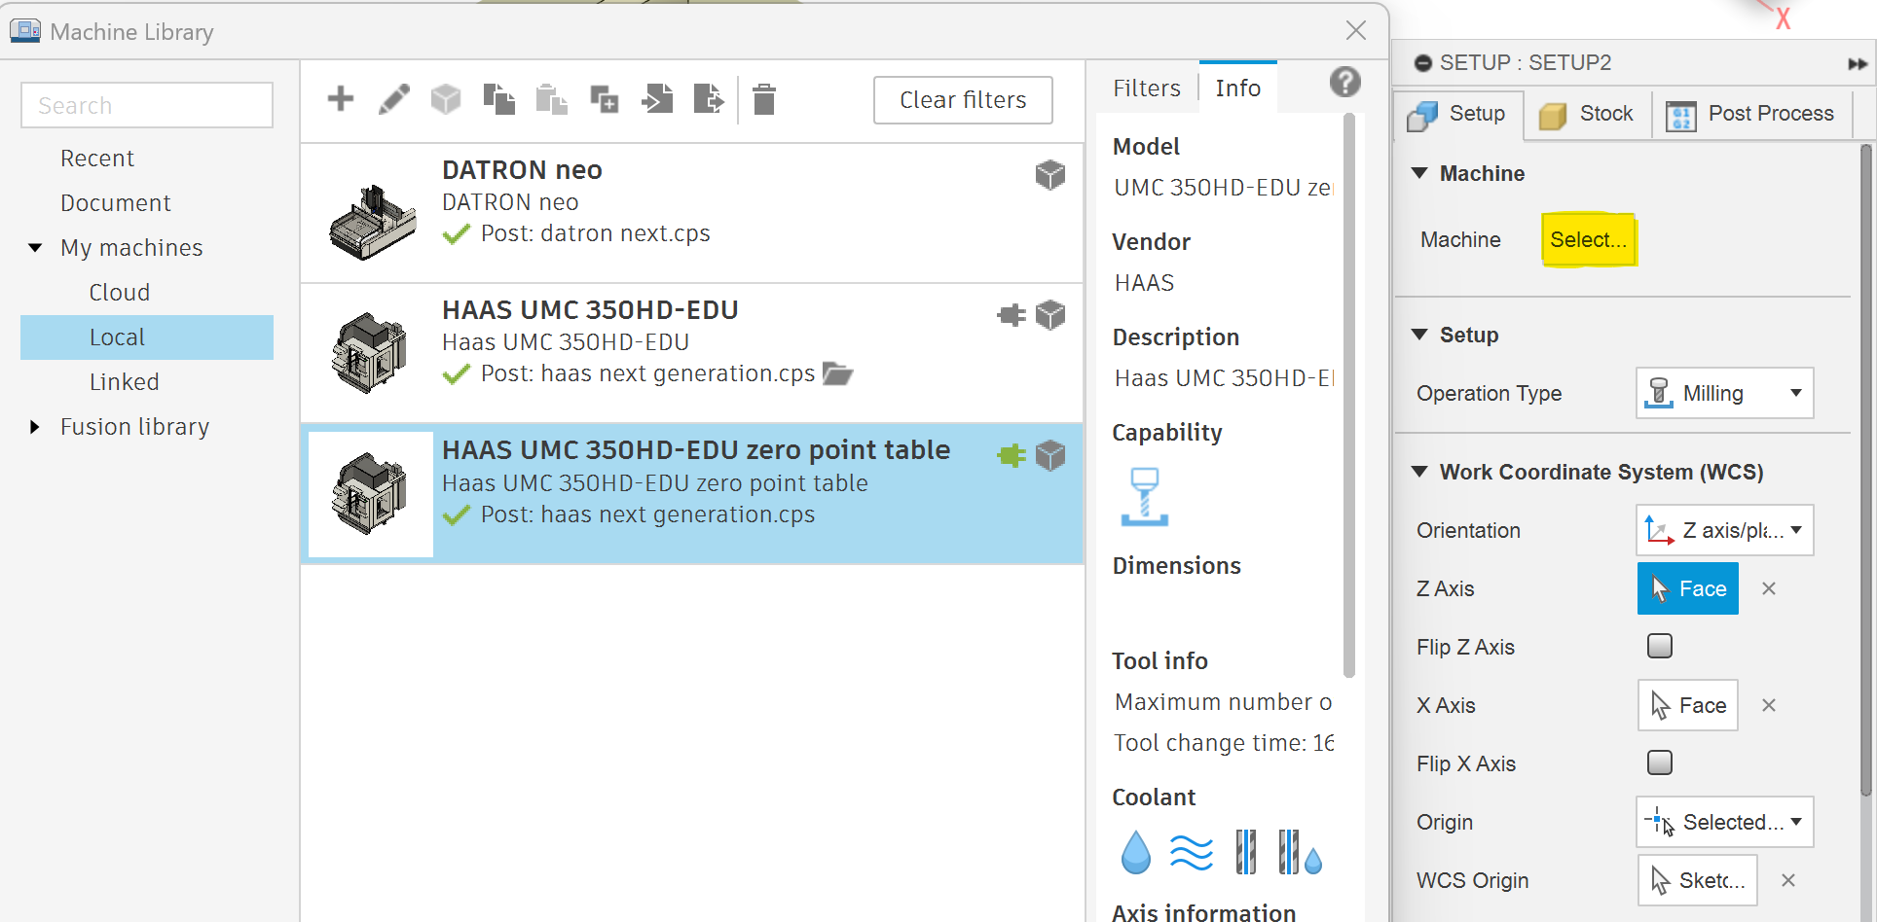Open help via the question mark icon

(1344, 83)
